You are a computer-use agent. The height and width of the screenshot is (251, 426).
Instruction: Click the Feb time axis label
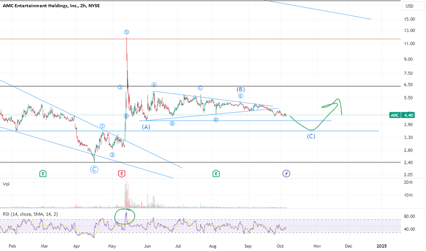pyautogui.click(x=12, y=246)
